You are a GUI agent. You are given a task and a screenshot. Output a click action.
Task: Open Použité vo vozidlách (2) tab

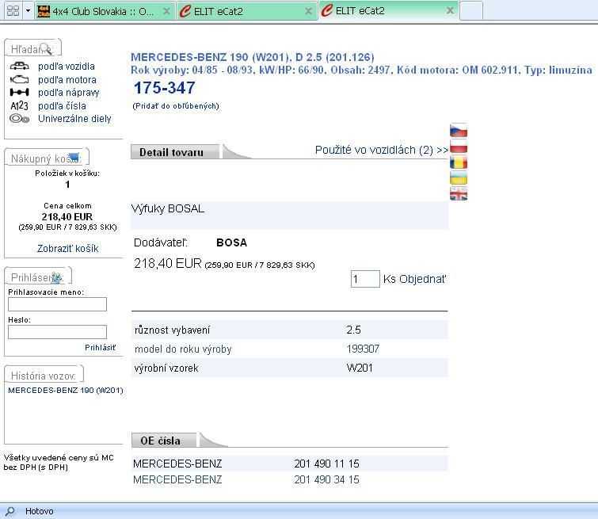[x=382, y=150]
